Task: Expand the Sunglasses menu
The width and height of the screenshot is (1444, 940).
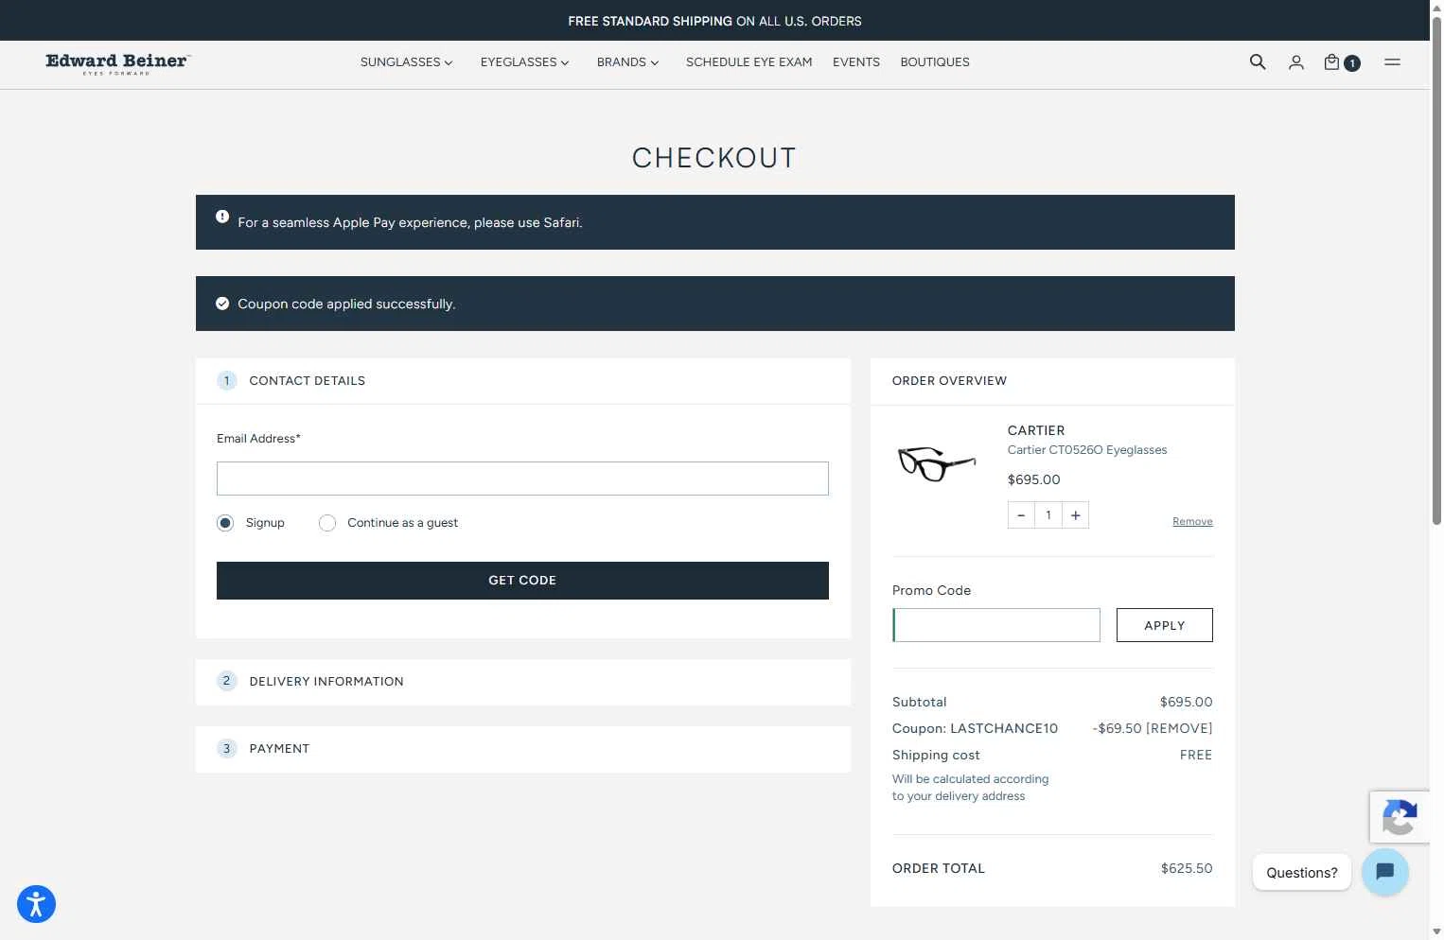Action: [x=406, y=62]
